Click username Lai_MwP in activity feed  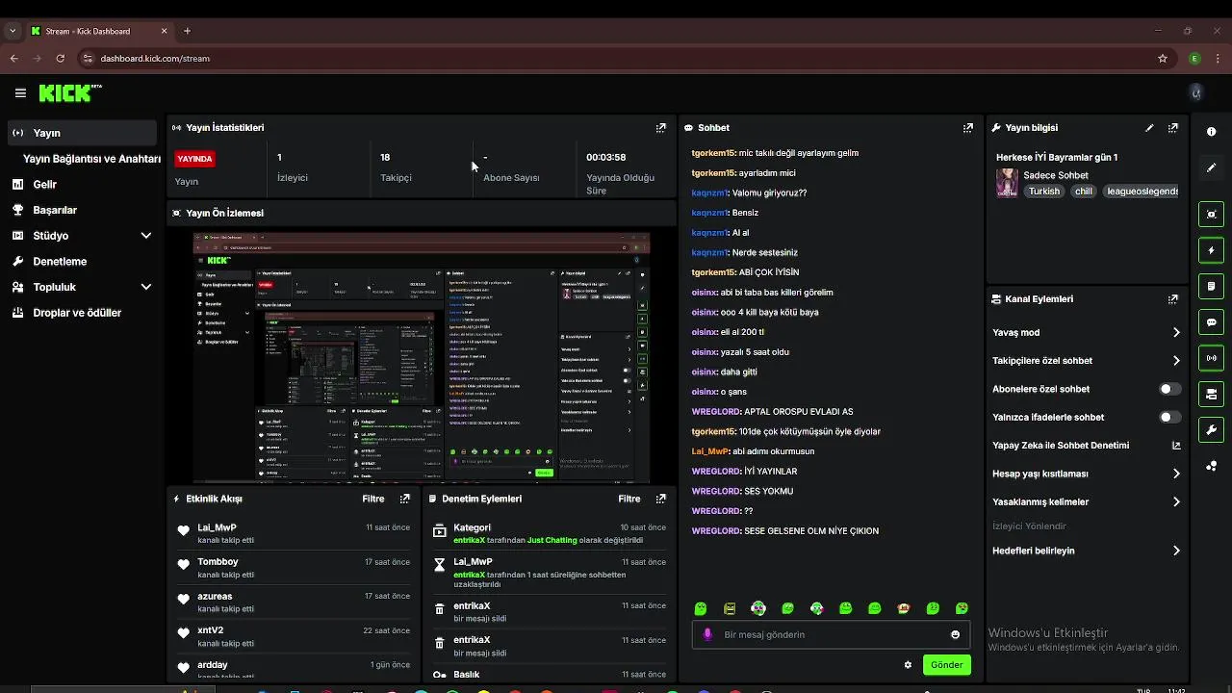click(x=217, y=527)
